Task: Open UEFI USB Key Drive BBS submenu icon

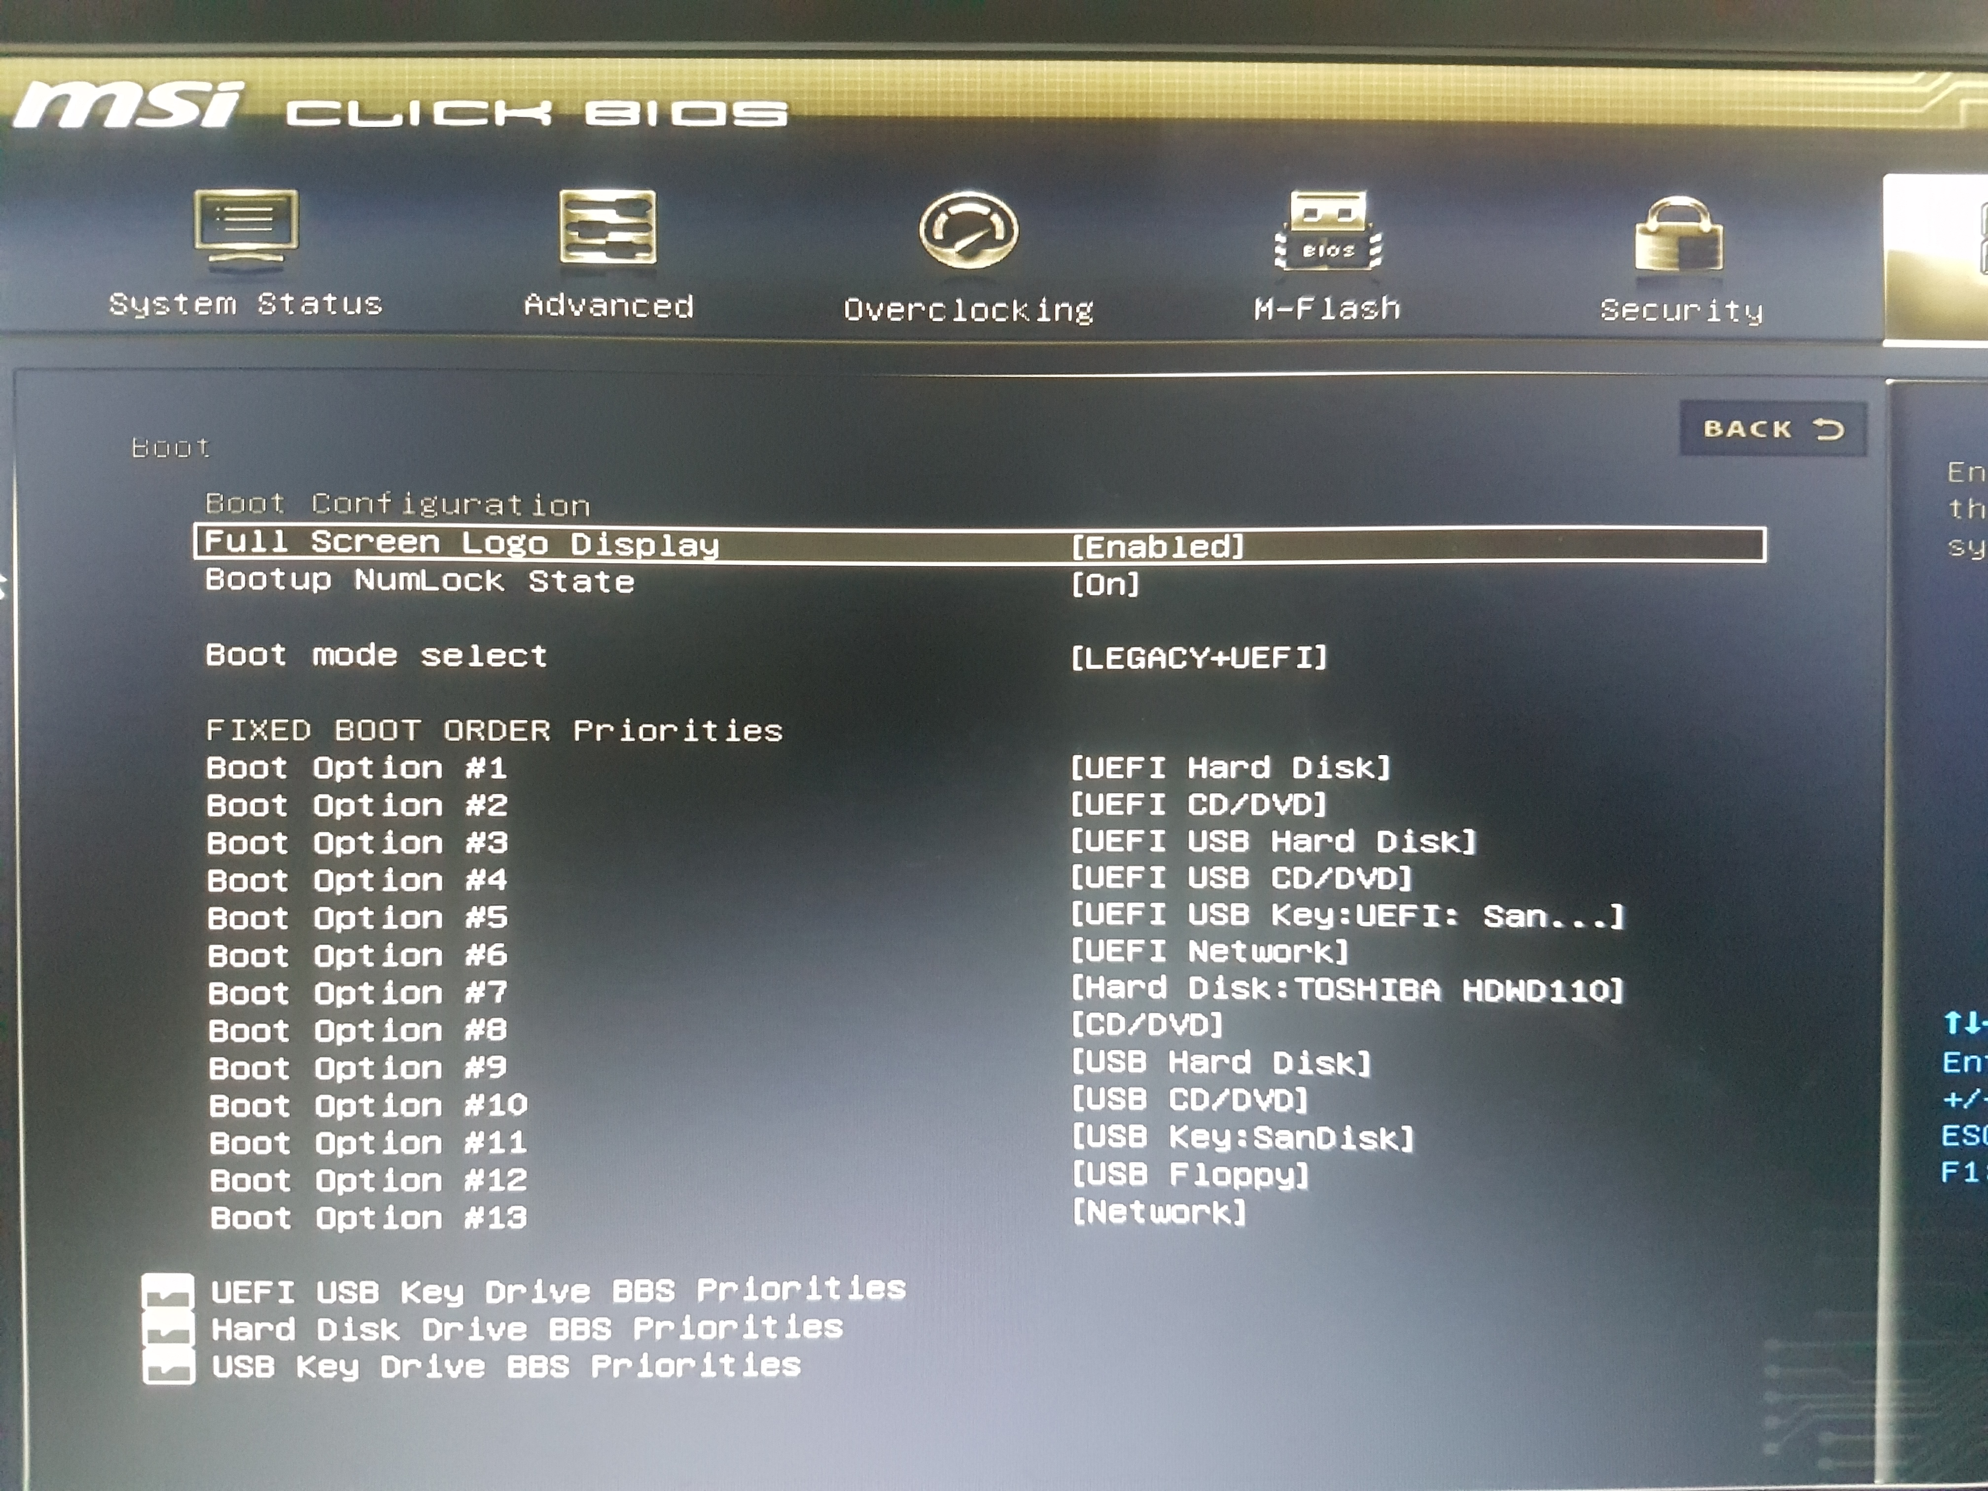Action: click(x=168, y=1291)
